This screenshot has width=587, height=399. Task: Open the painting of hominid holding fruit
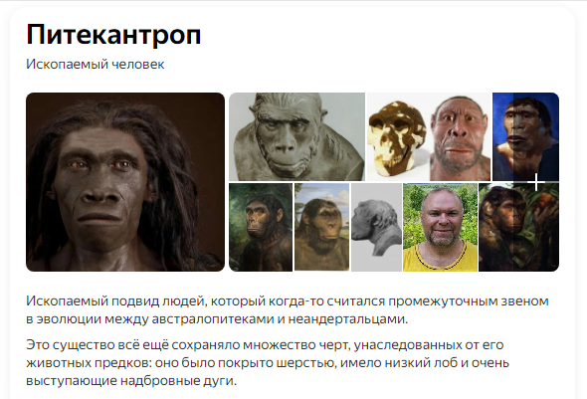pos(519,227)
